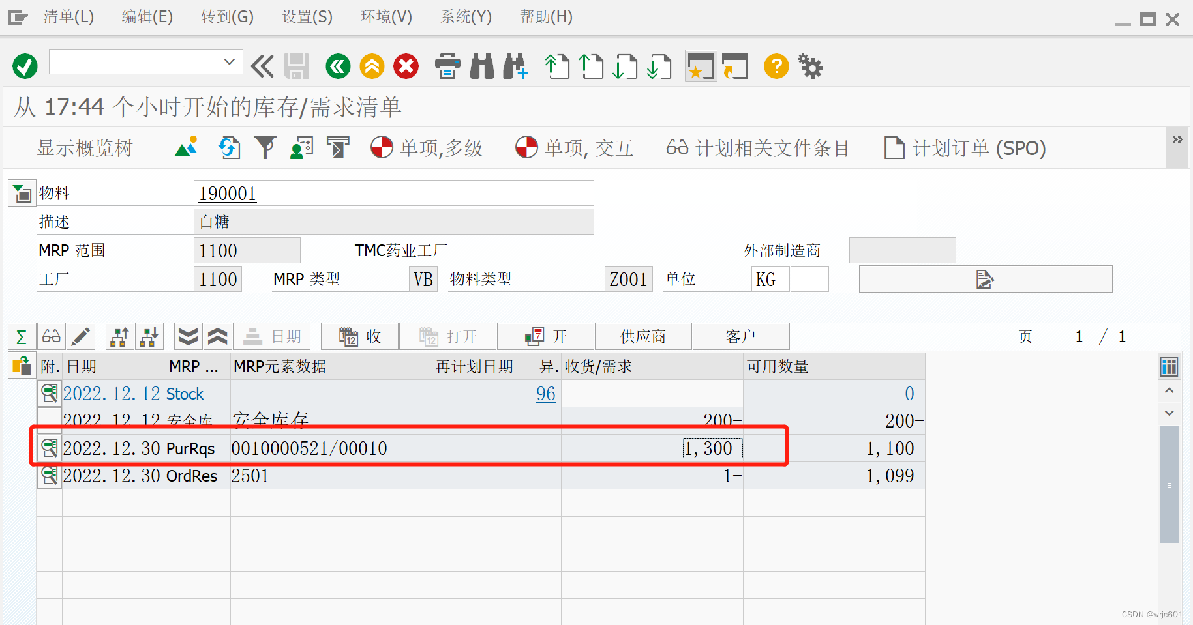The height and width of the screenshot is (625, 1193).
Task: Click the Print icon
Action: [x=447, y=66]
